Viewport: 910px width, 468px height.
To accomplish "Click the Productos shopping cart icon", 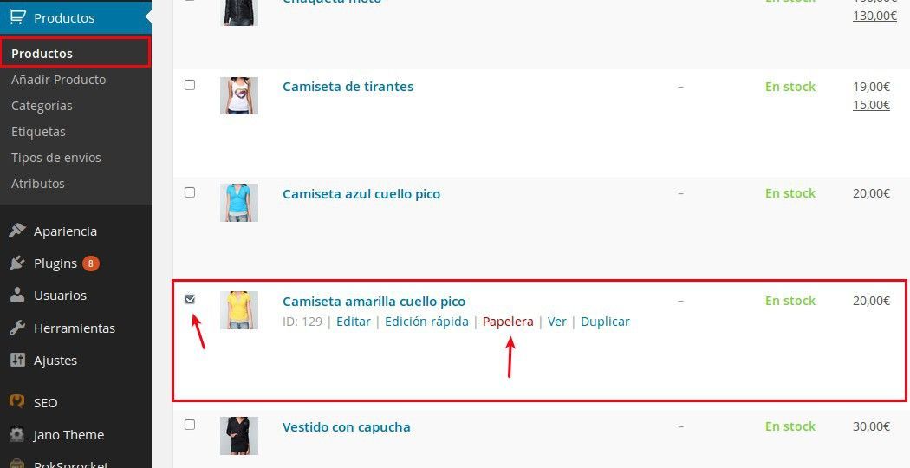I will pos(16,17).
